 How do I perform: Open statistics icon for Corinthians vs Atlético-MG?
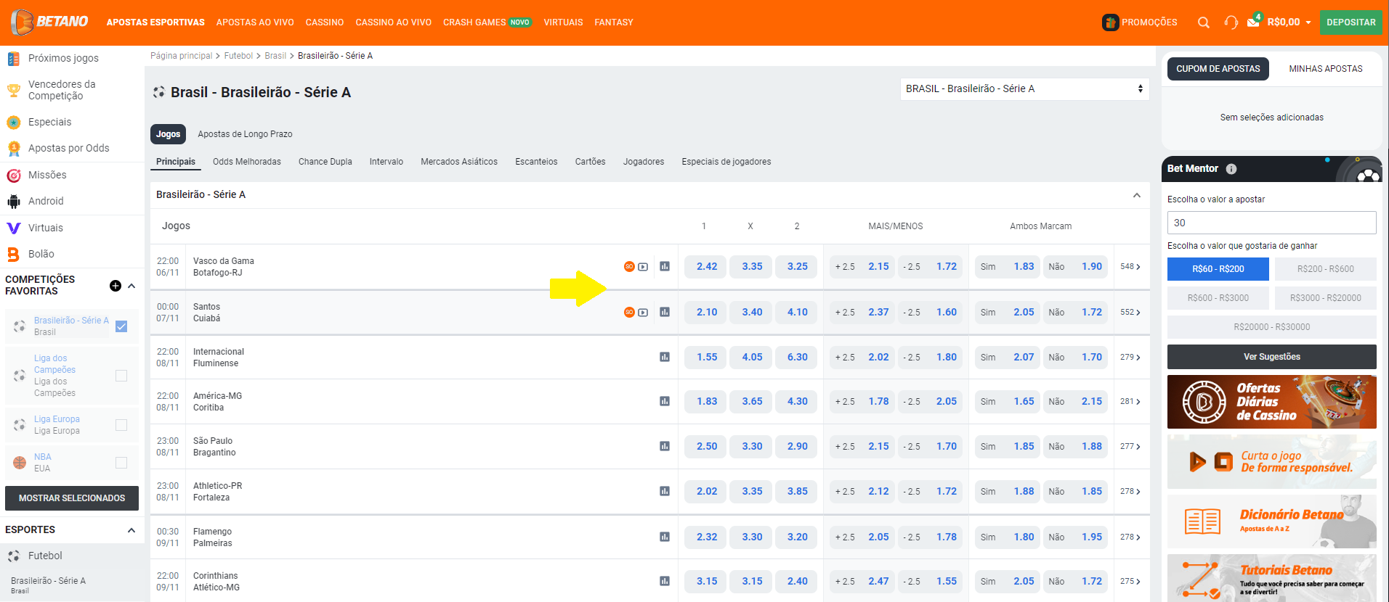tap(665, 581)
